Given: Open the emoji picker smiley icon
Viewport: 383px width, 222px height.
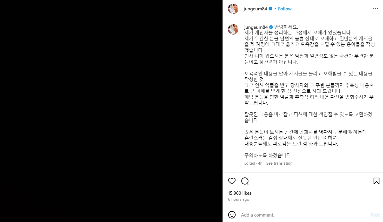Looking at the screenshot, I should click(x=232, y=215).
